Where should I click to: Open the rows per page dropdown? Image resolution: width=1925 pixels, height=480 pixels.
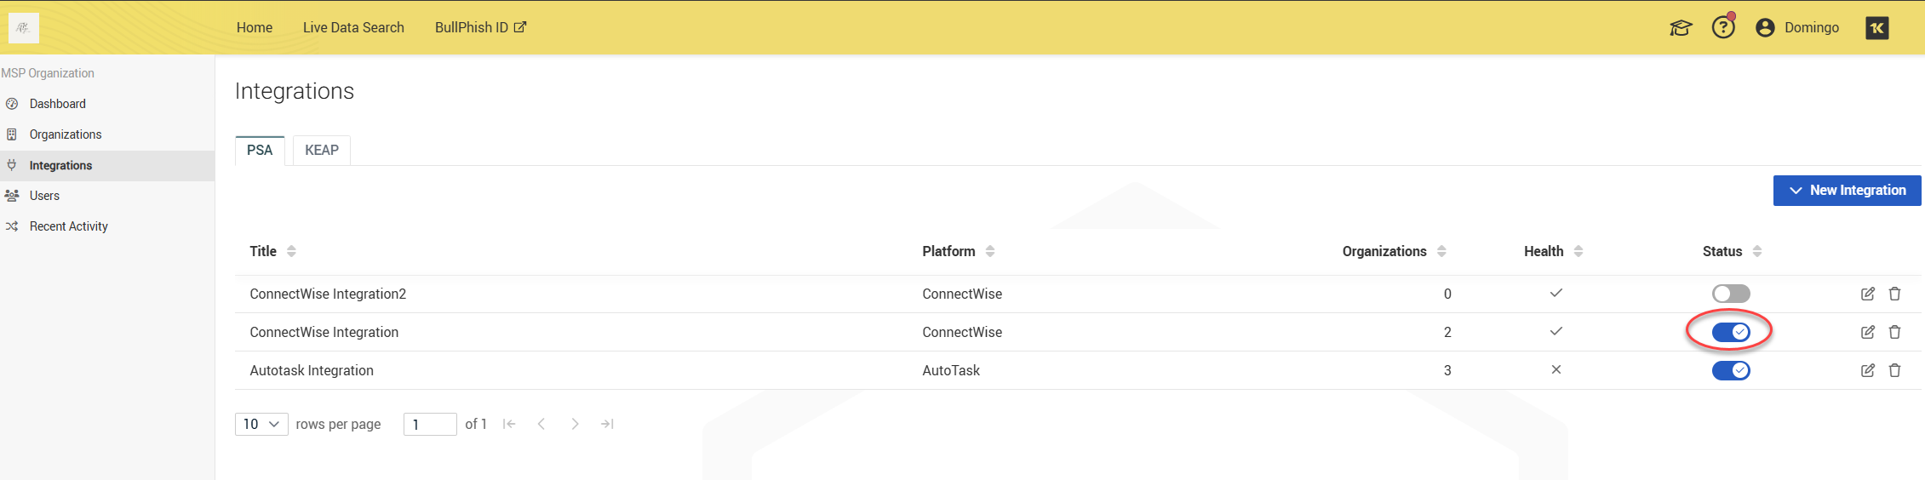tap(261, 424)
